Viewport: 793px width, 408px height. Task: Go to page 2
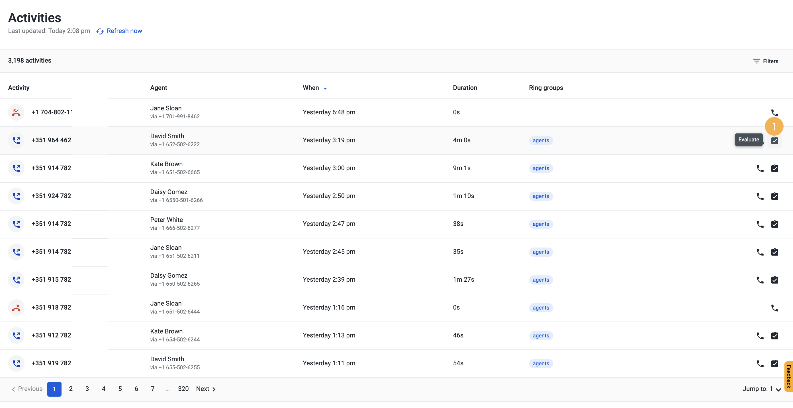pos(71,389)
